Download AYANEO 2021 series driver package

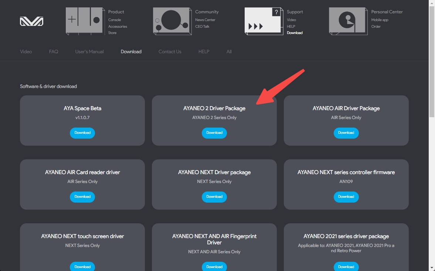click(x=346, y=267)
